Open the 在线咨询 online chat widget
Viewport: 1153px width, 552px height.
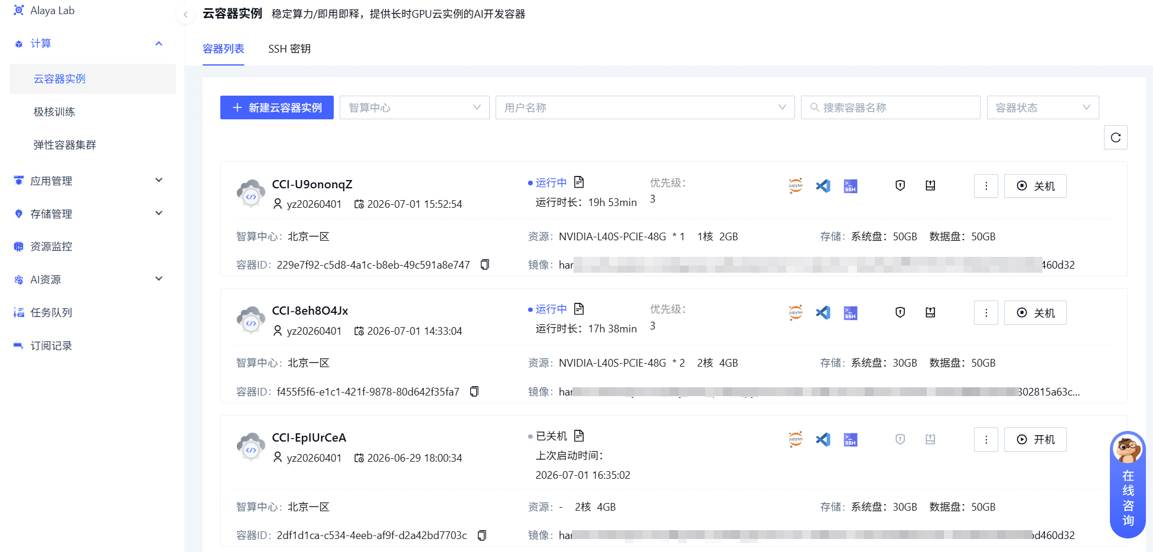[x=1128, y=484]
